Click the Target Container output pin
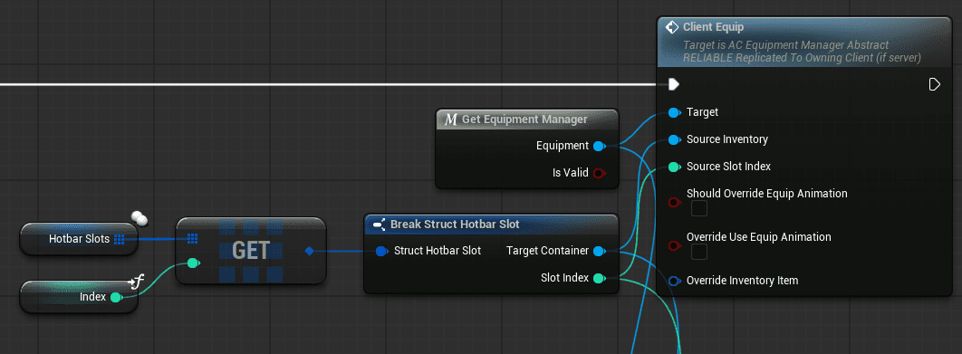Screen dimensions: 962x354 click(x=600, y=251)
